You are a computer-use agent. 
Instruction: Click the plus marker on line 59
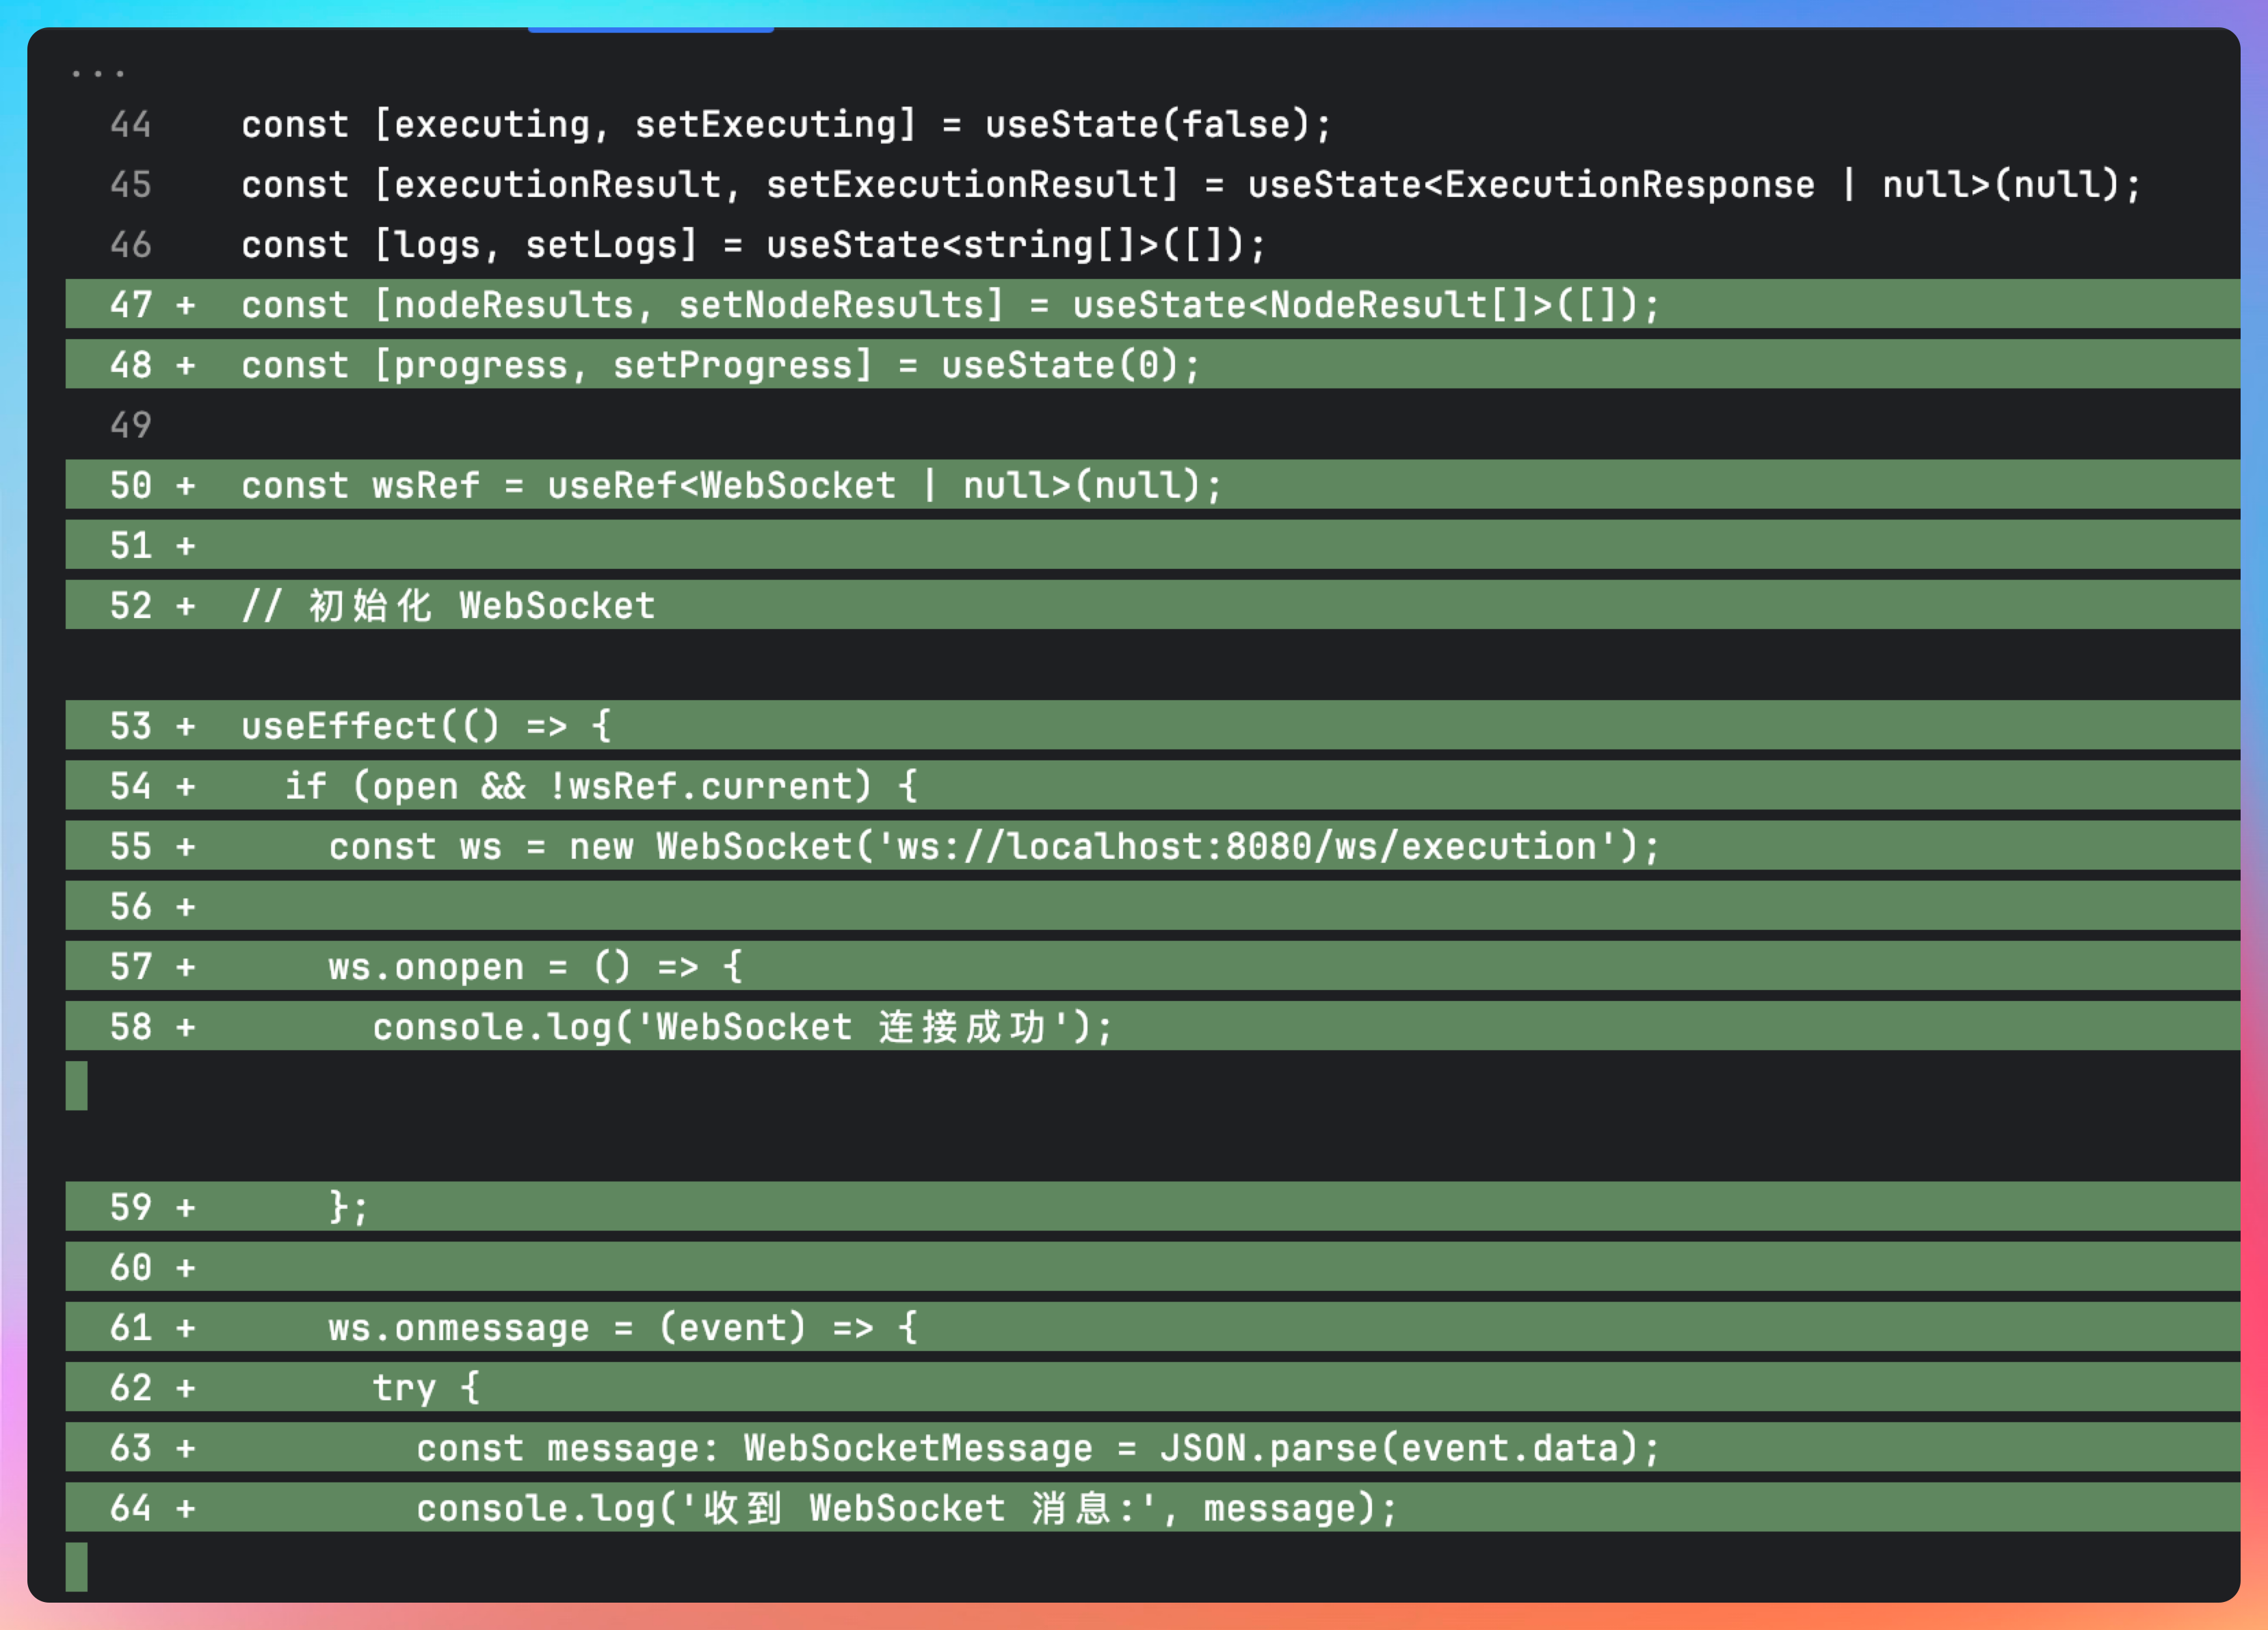click(x=185, y=1207)
